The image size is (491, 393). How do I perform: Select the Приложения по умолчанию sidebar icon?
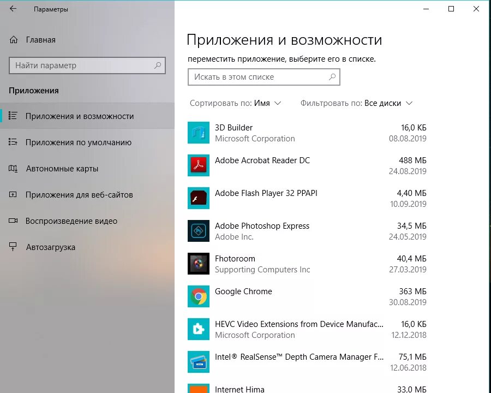click(x=13, y=142)
